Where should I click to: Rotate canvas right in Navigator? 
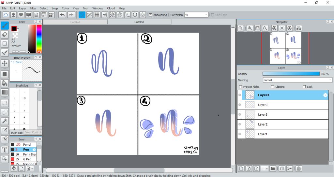290,28
